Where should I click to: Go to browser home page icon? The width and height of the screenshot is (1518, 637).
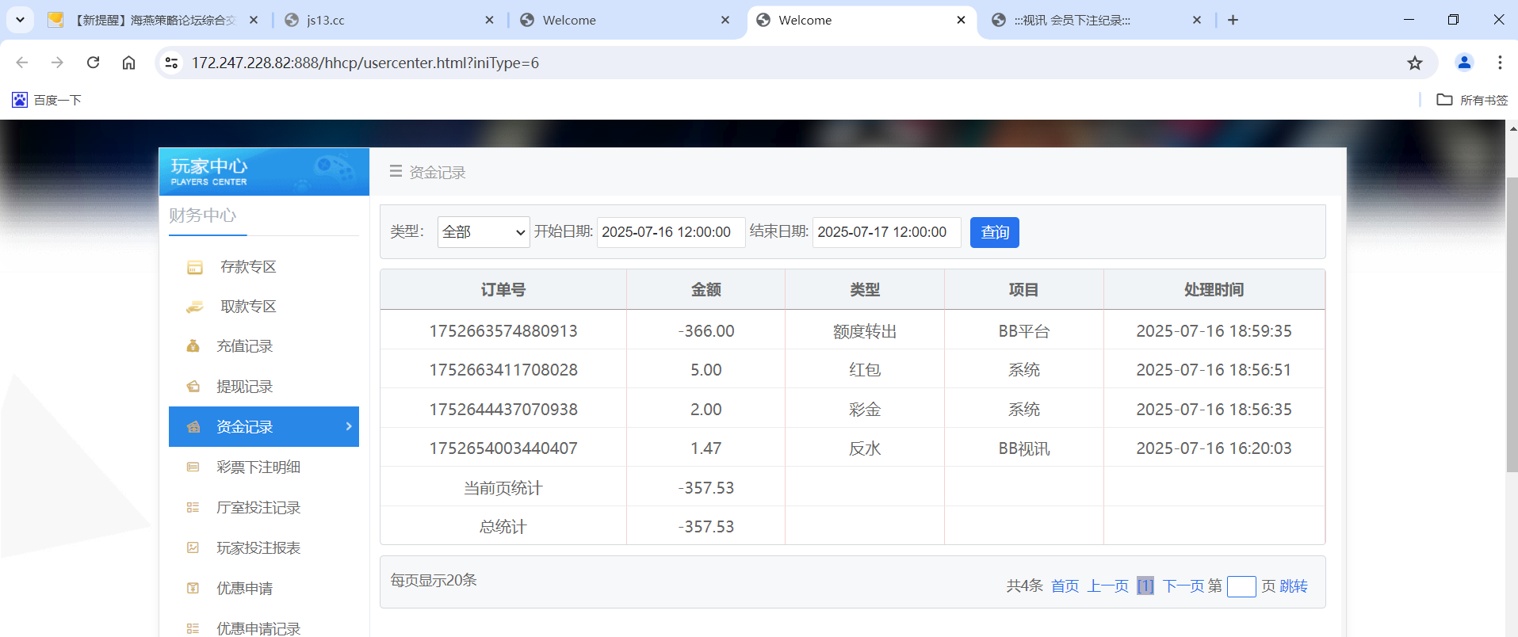click(128, 63)
